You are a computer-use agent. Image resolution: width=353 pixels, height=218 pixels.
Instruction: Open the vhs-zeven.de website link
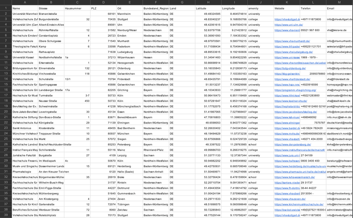[x=290, y=199]
